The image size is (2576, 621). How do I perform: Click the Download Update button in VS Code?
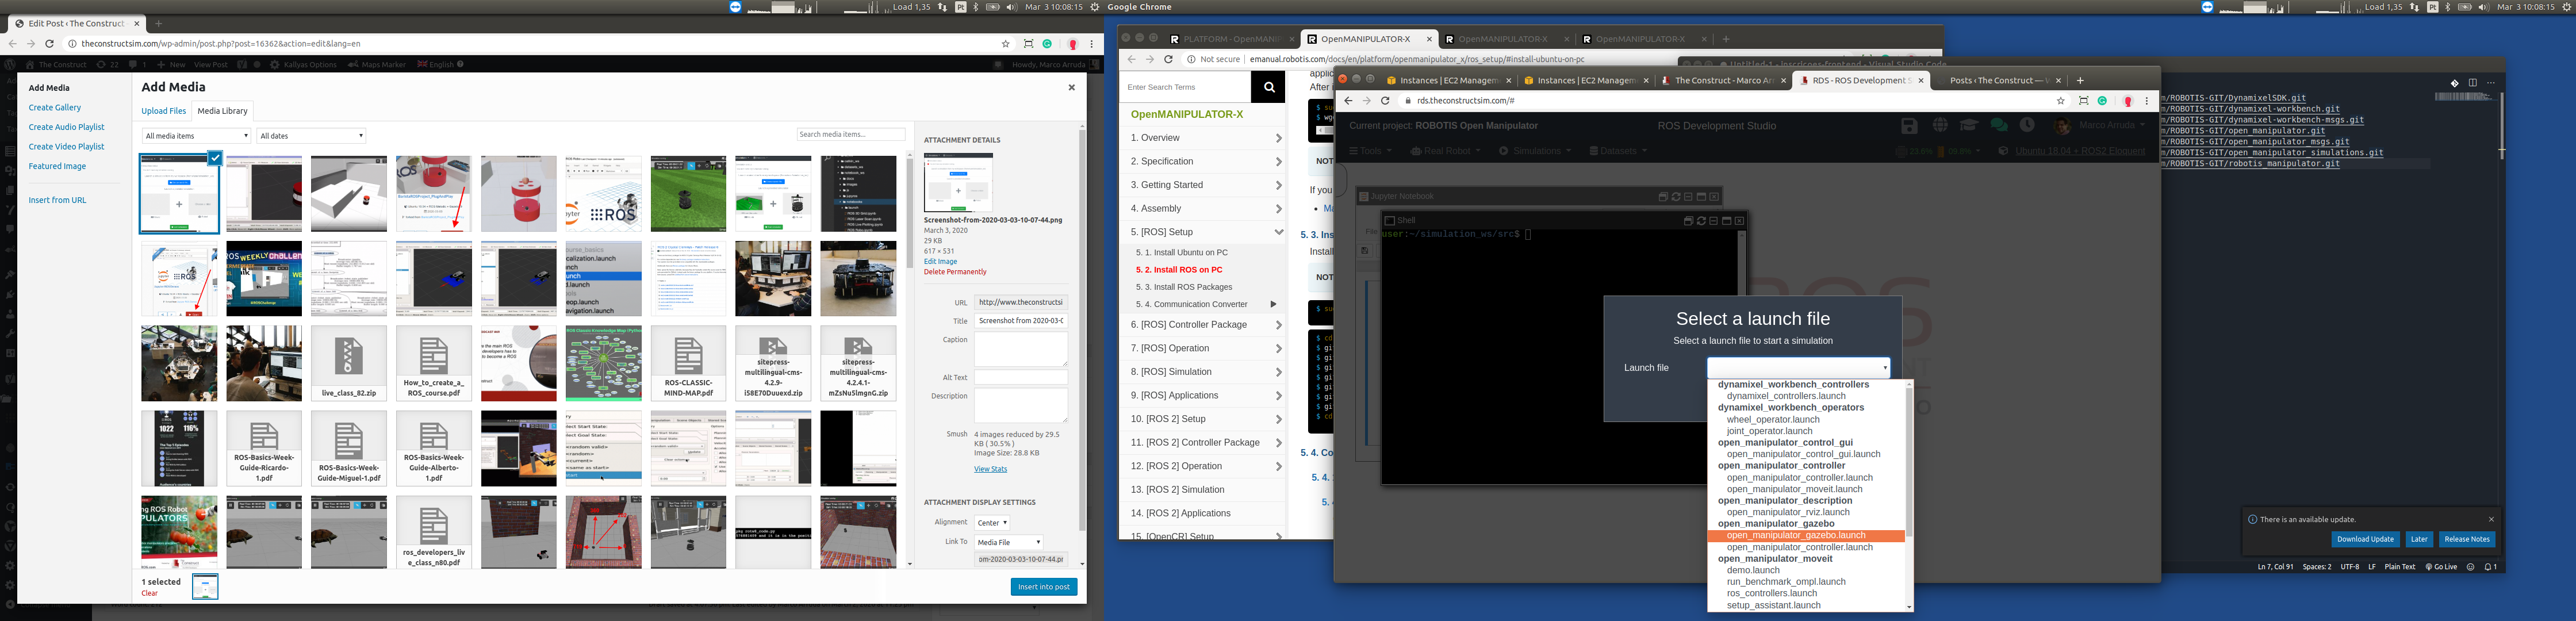[x=2365, y=539]
